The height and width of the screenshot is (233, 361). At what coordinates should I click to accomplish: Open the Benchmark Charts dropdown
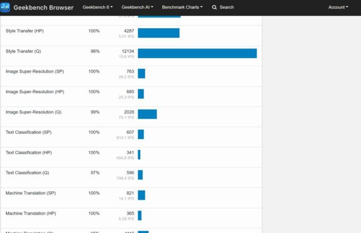pyautogui.click(x=182, y=7)
